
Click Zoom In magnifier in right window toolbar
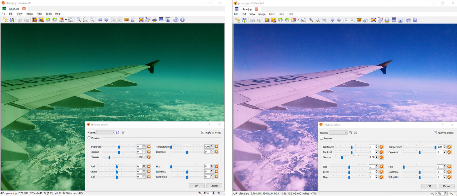[311, 20]
